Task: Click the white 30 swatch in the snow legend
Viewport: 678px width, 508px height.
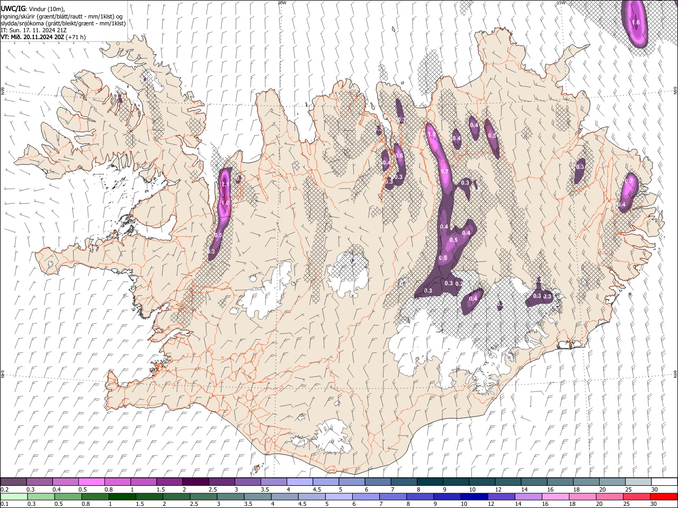Action: point(664,482)
